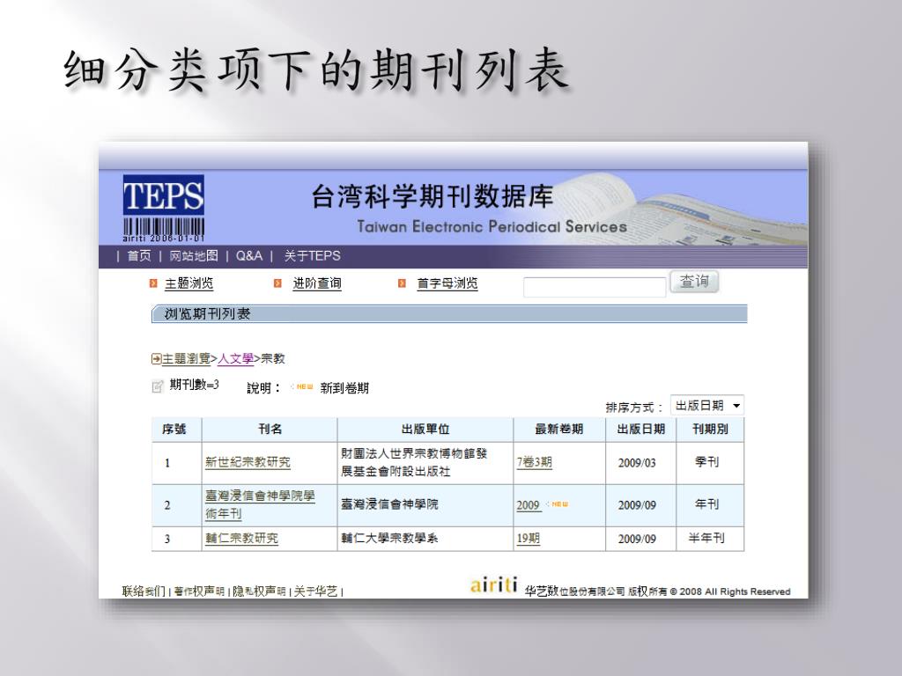Click the NEW badge in the 說明 legend
Viewport: 902px width, 676px height.
302,387
